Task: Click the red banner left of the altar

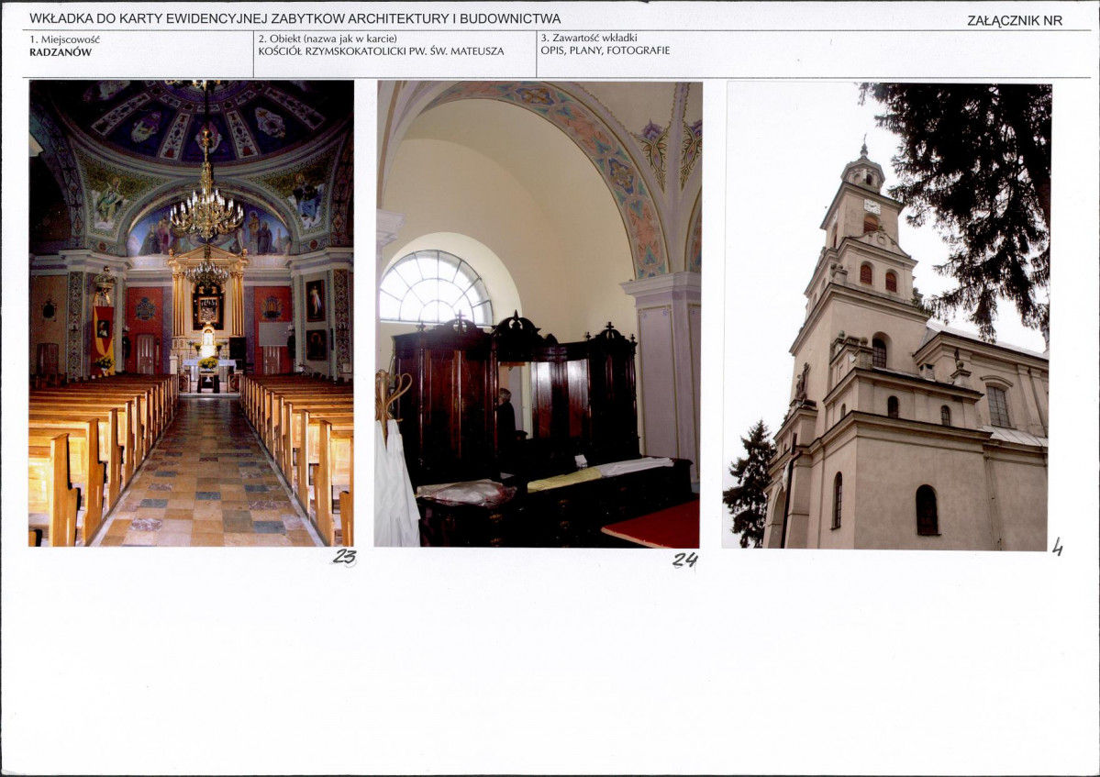Action: tap(104, 330)
